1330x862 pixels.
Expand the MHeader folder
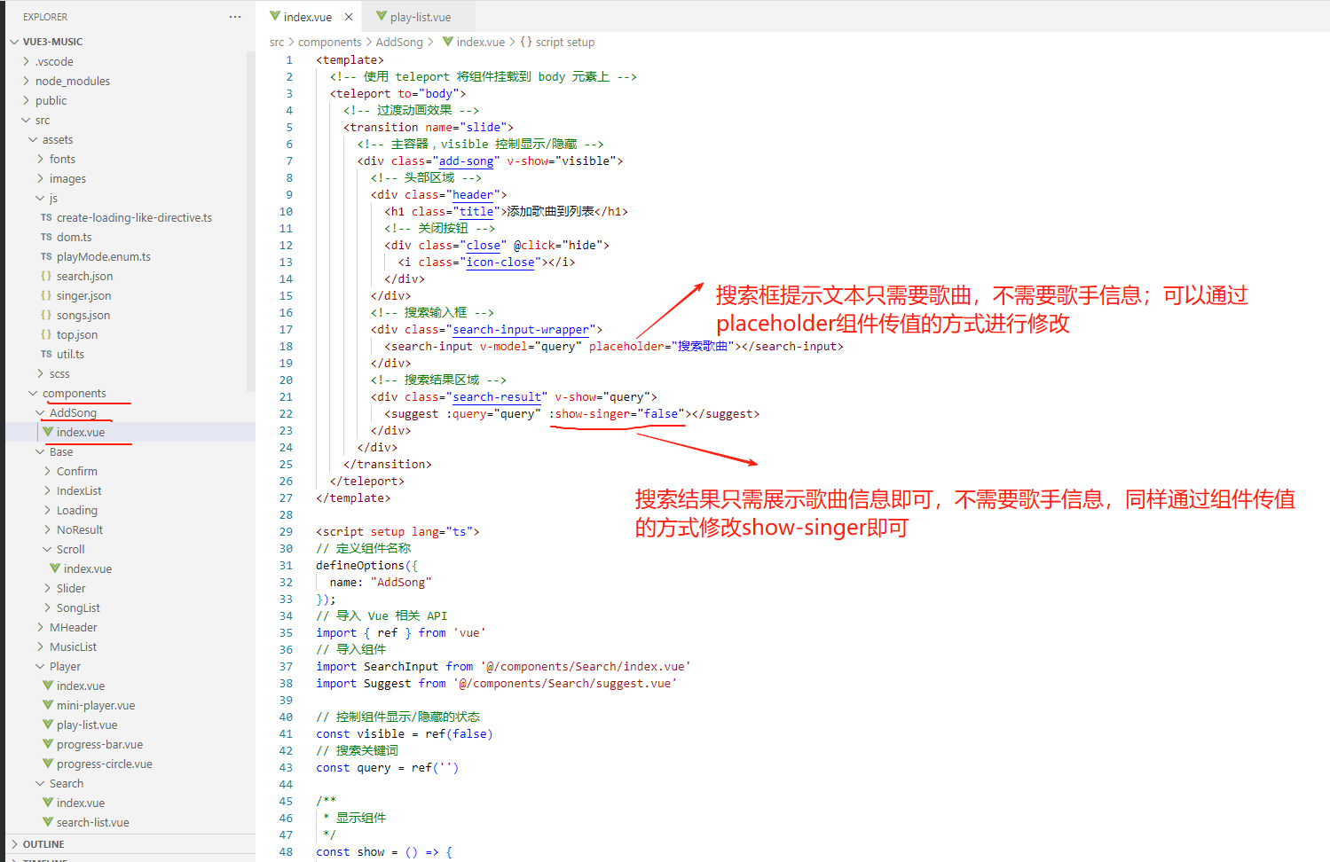41,627
